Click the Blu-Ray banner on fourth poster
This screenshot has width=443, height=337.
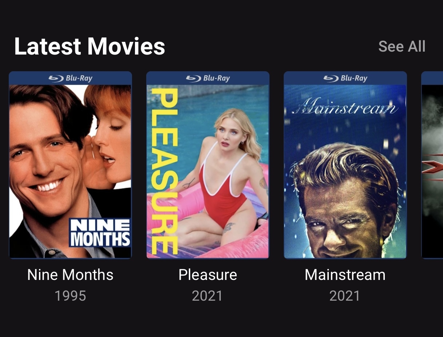click(x=432, y=78)
